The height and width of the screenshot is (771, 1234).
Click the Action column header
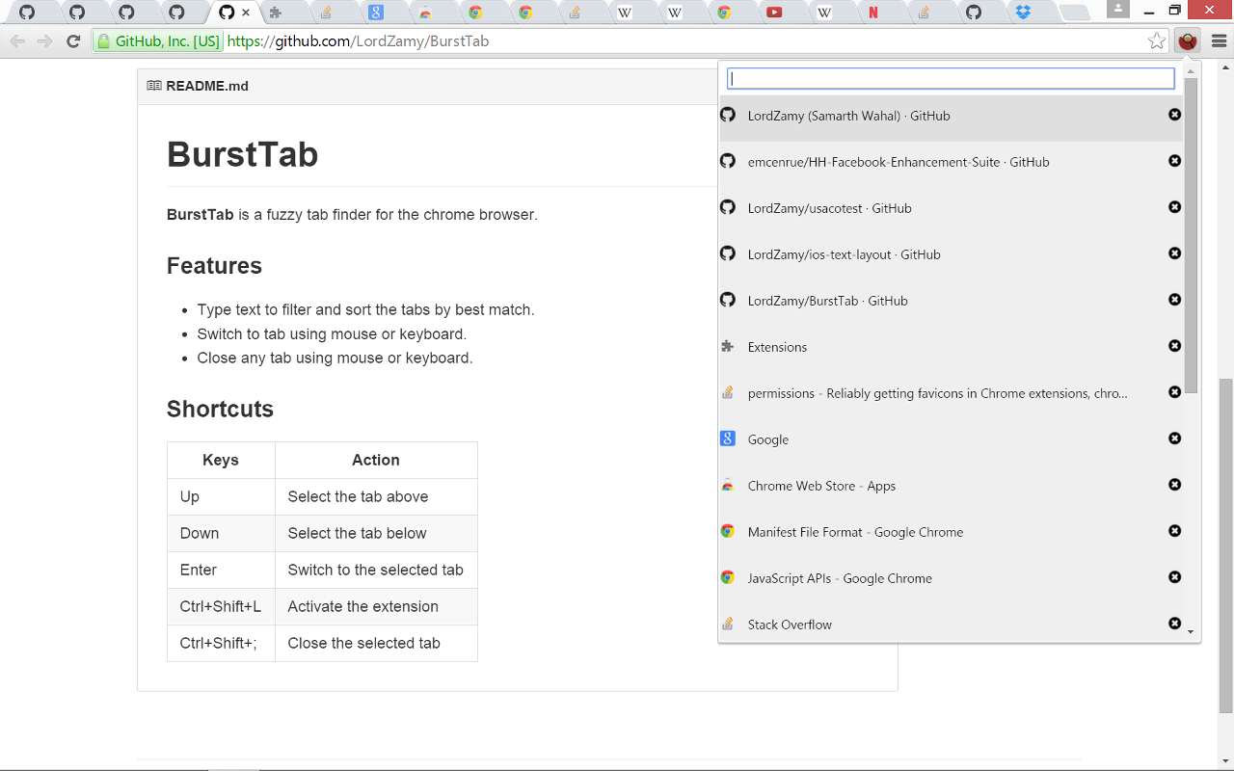coord(376,460)
